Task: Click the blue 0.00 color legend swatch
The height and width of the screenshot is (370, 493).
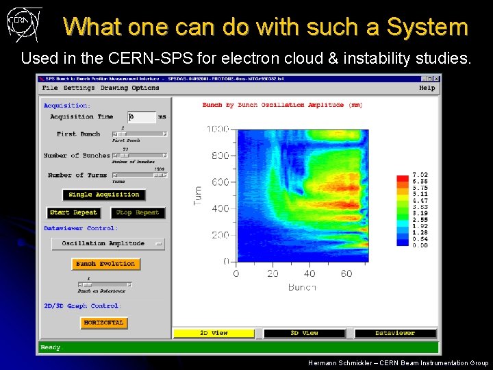Action: coord(403,243)
